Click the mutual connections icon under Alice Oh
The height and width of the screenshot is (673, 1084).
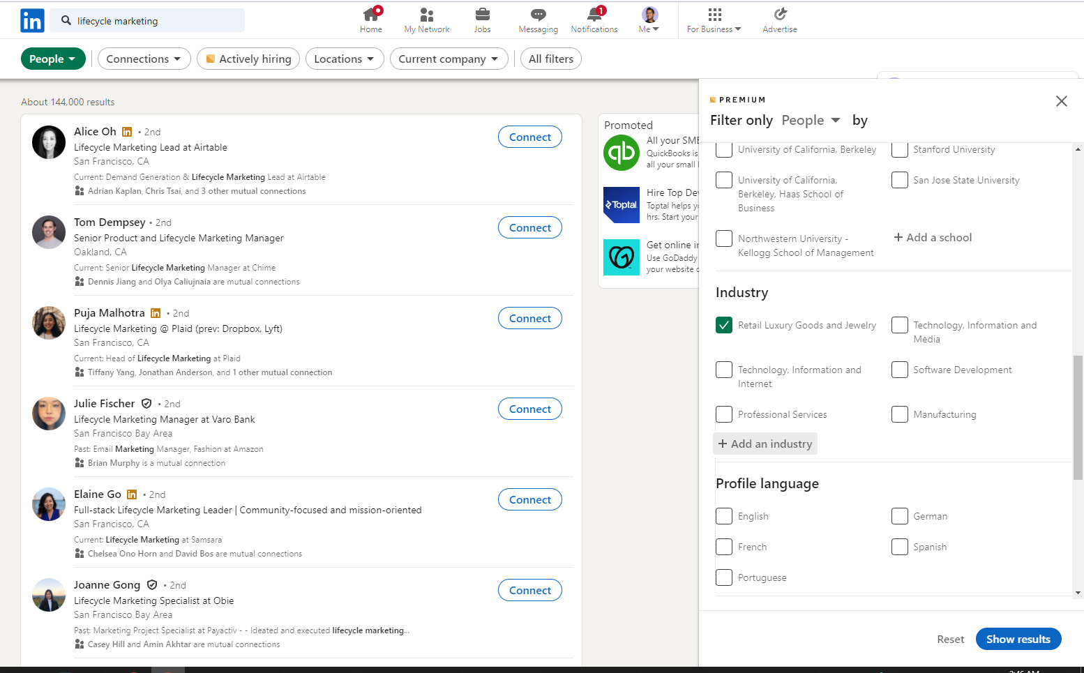pyautogui.click(x=80, y=191)
